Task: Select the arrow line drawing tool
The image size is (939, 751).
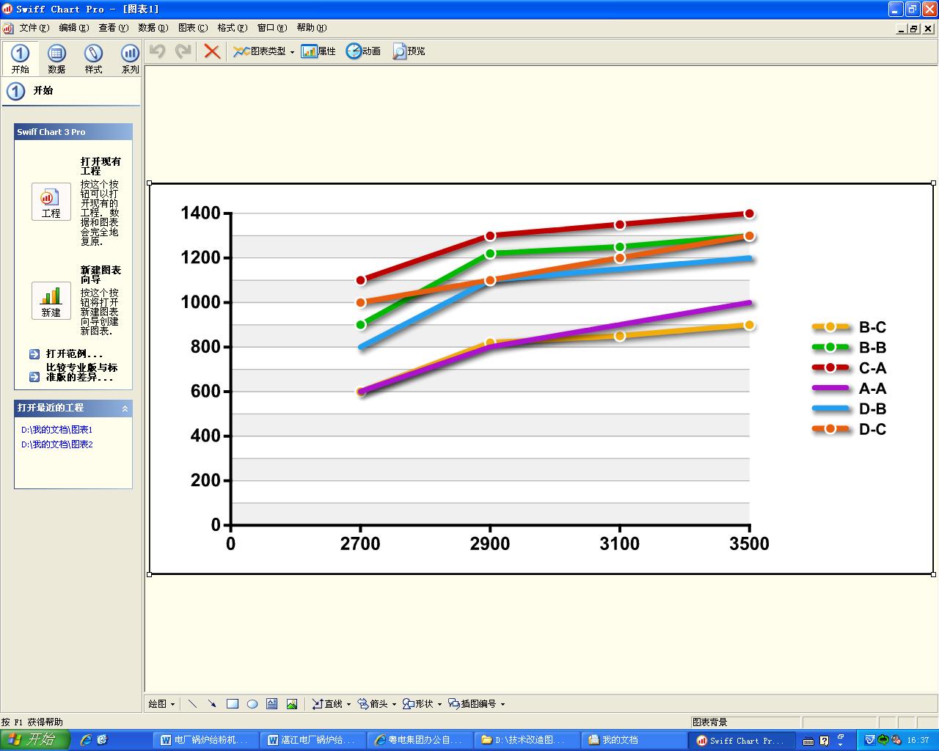Action: pos(212,704)
